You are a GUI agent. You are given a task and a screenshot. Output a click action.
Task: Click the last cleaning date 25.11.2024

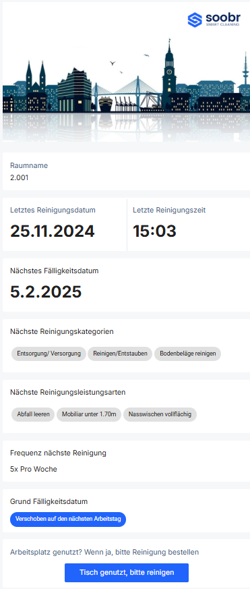coord(52,231)
